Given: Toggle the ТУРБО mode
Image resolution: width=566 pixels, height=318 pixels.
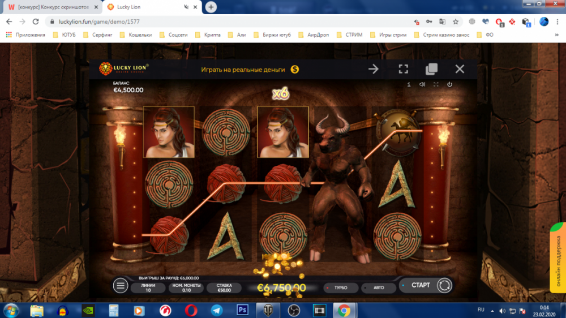Looking at the screenshot, I should pos(340,287).
